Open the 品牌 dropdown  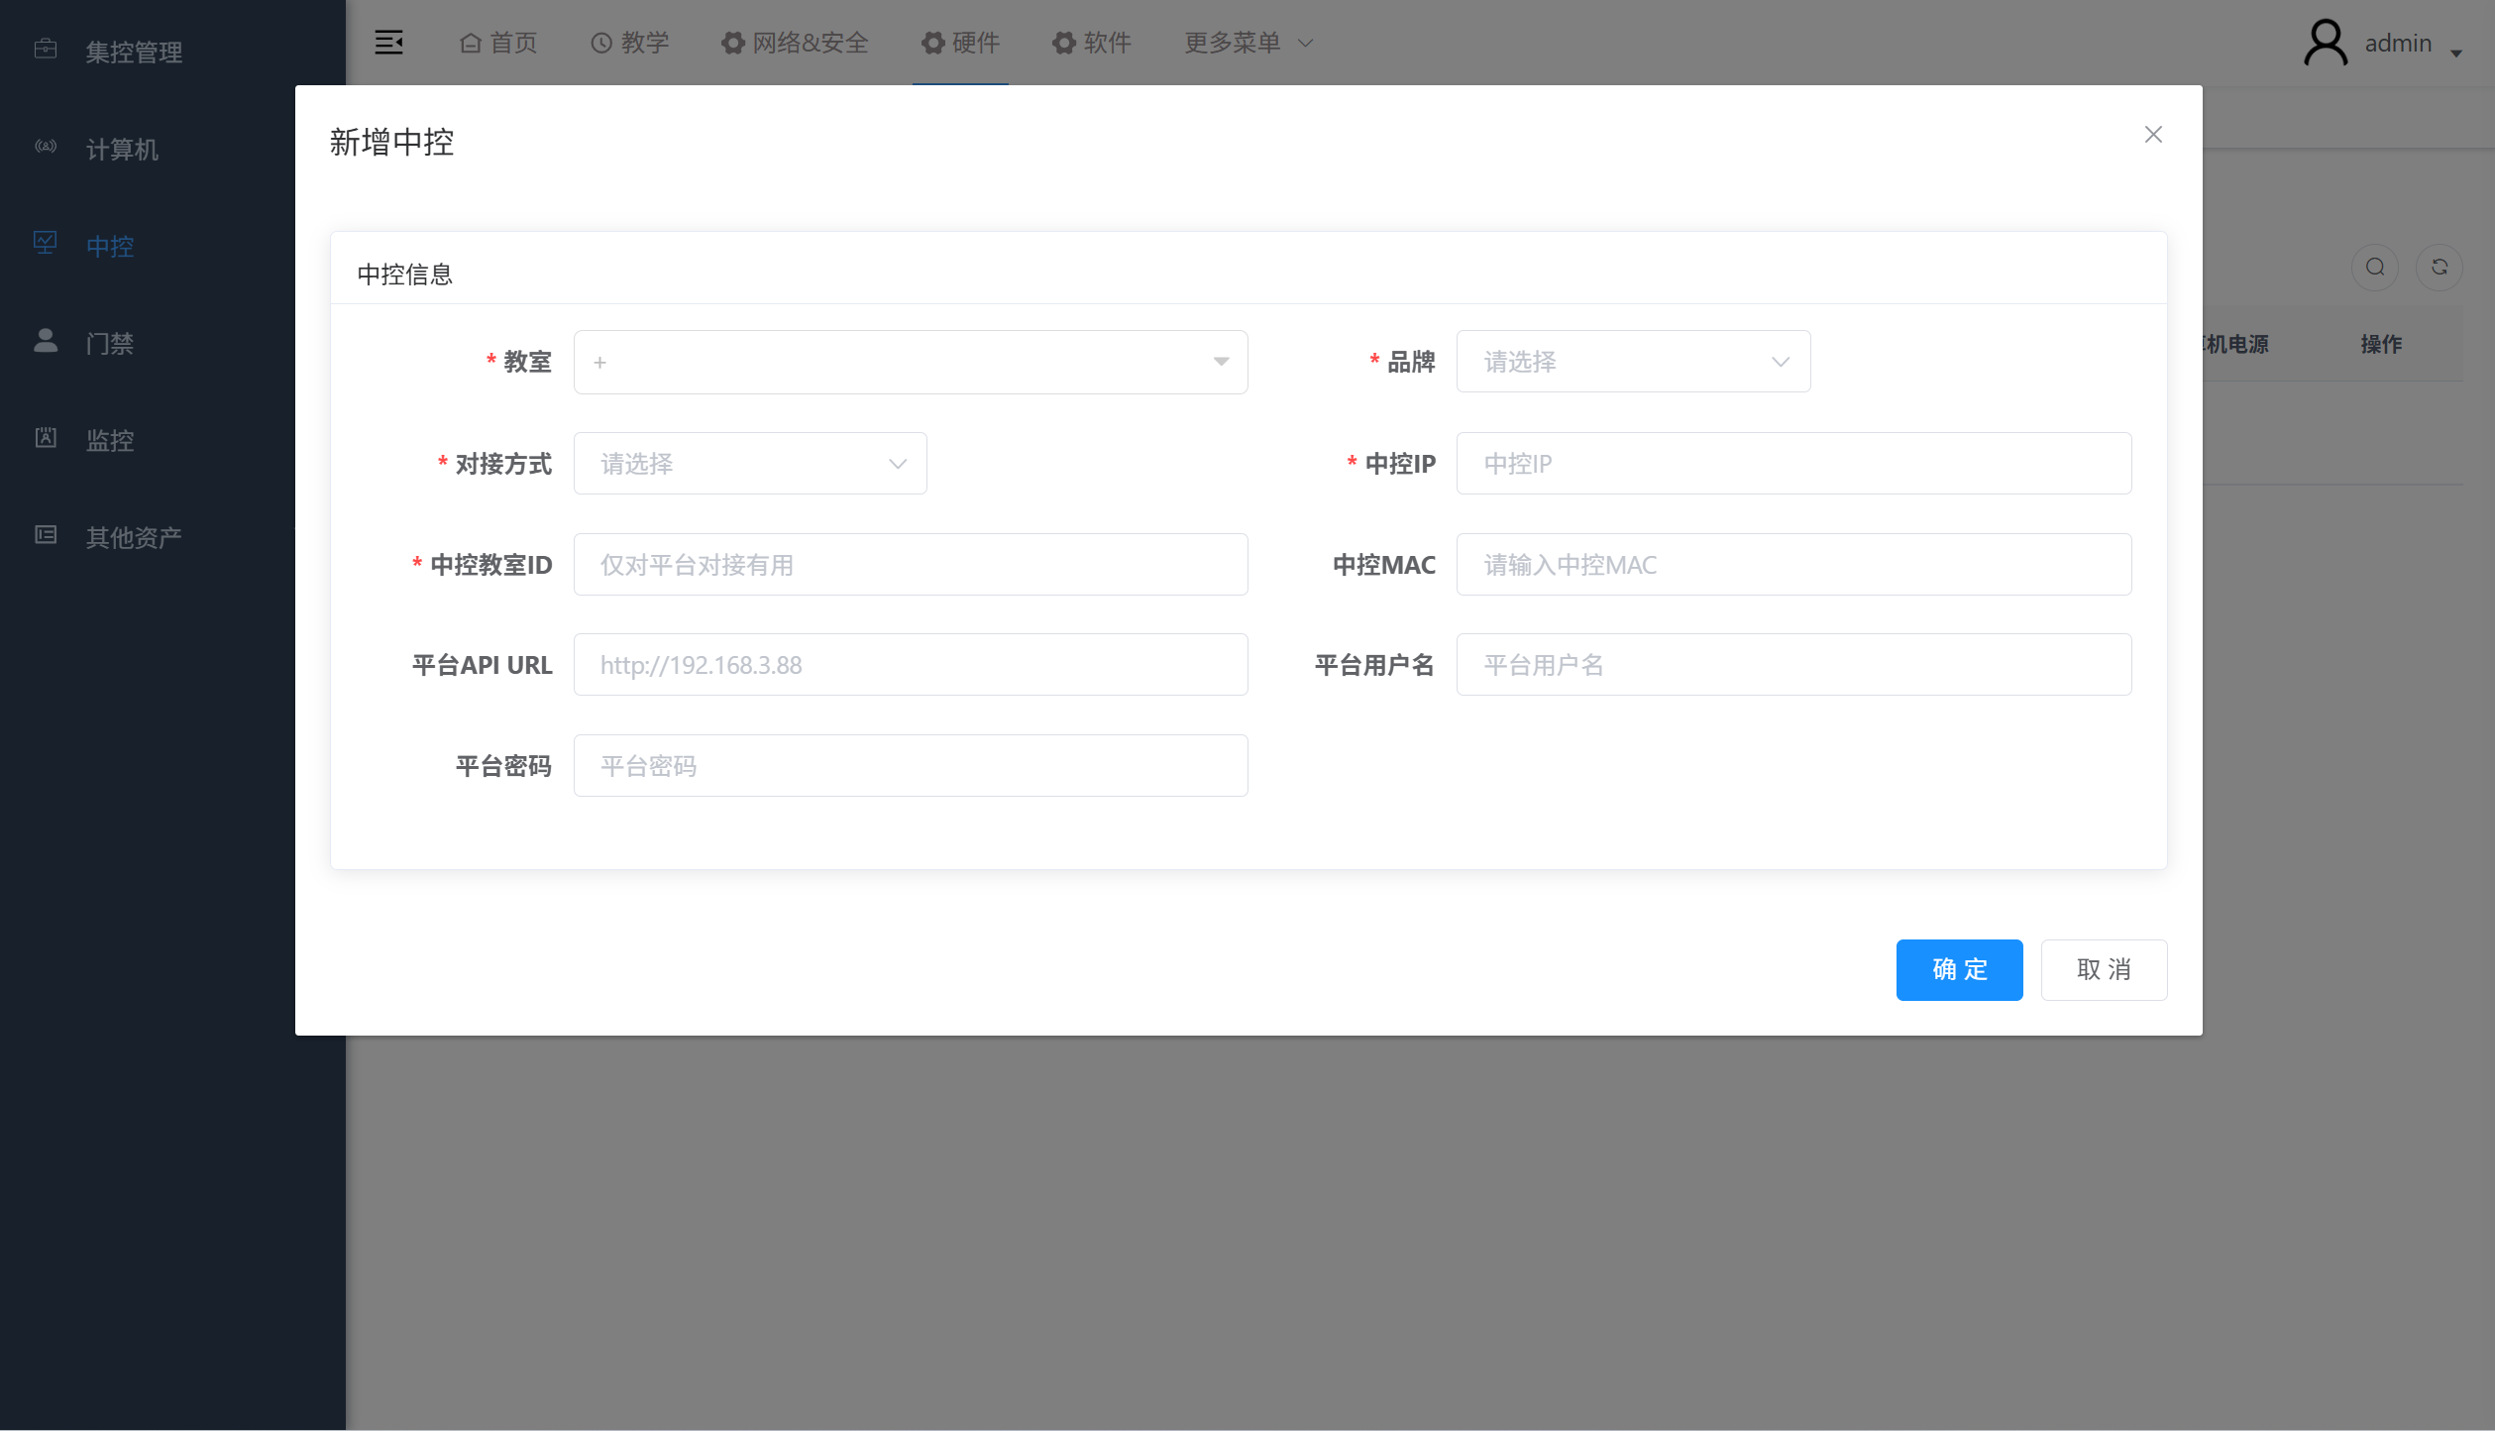tap(1633, 362)
